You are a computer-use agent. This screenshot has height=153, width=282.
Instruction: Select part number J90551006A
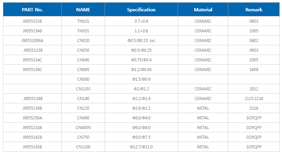(32, 41)
